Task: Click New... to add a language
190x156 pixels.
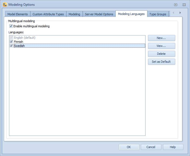Action: pos(162,38)
